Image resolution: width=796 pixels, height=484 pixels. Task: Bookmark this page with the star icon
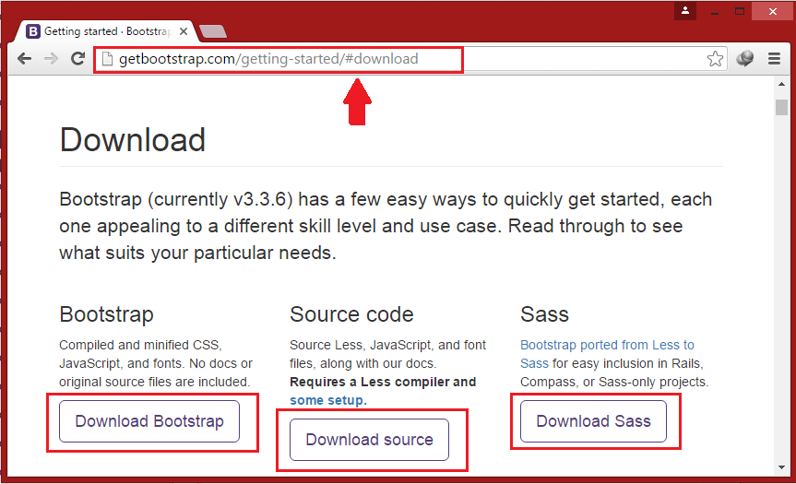(x=715, y=59)
